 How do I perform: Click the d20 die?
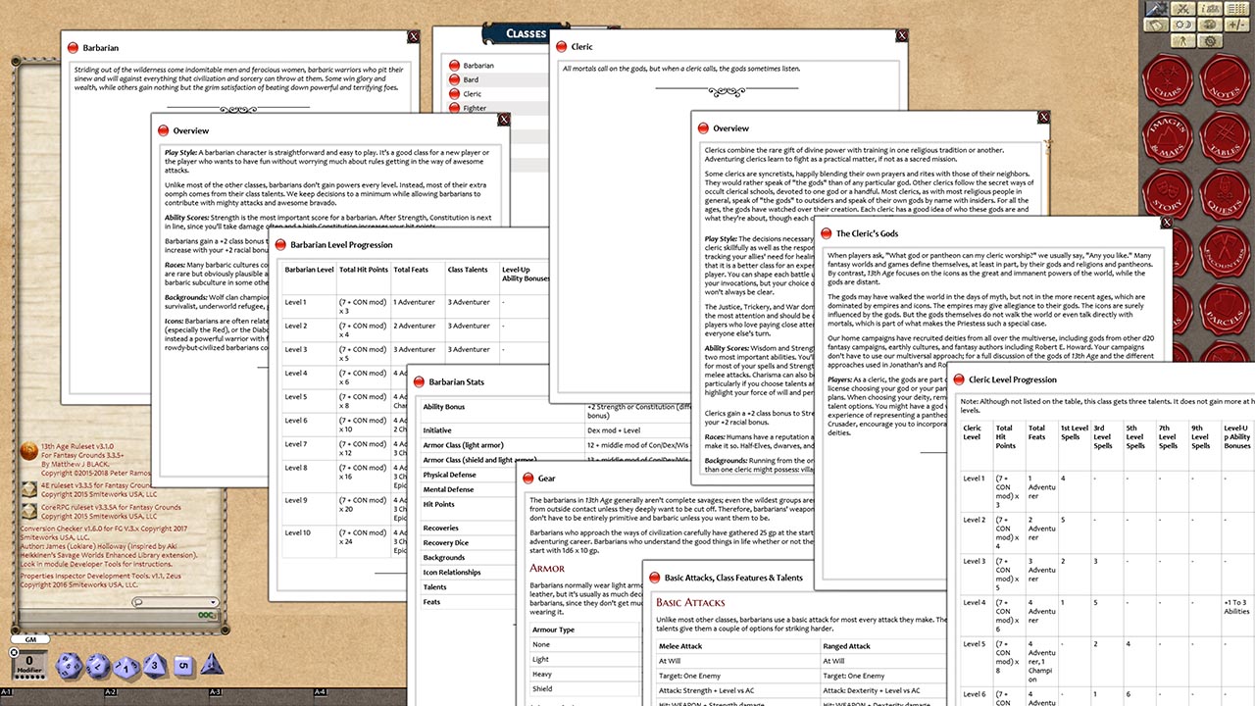[70, 667]
